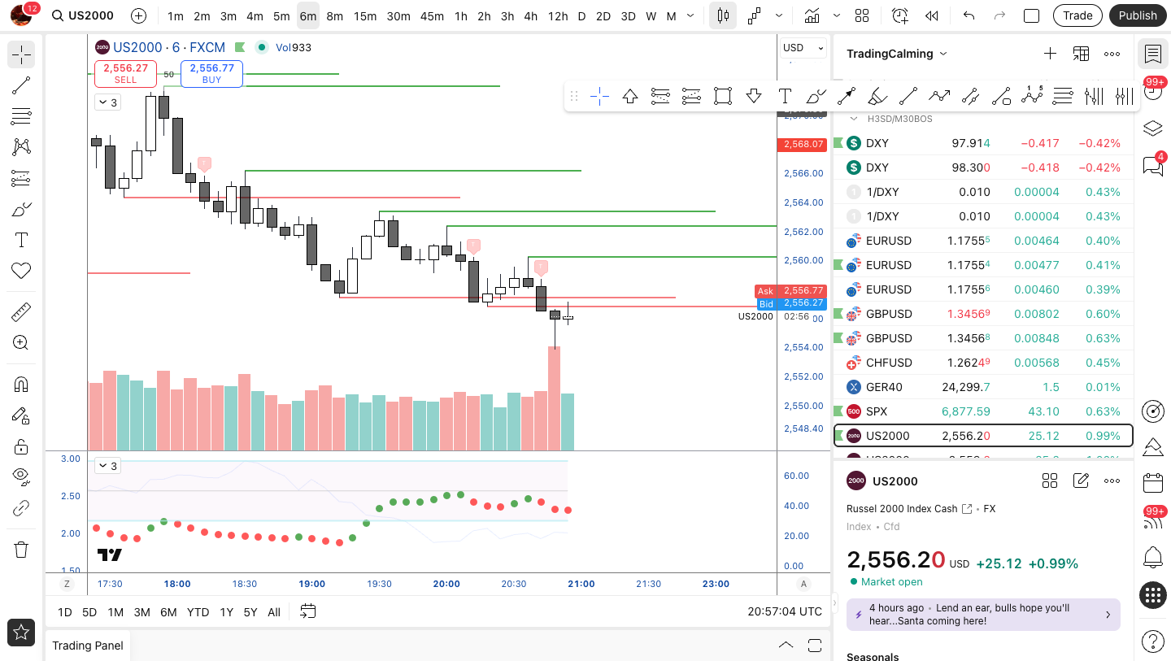
Task: Click the 2,556.77 BUY button
Action: coord(211,73)
